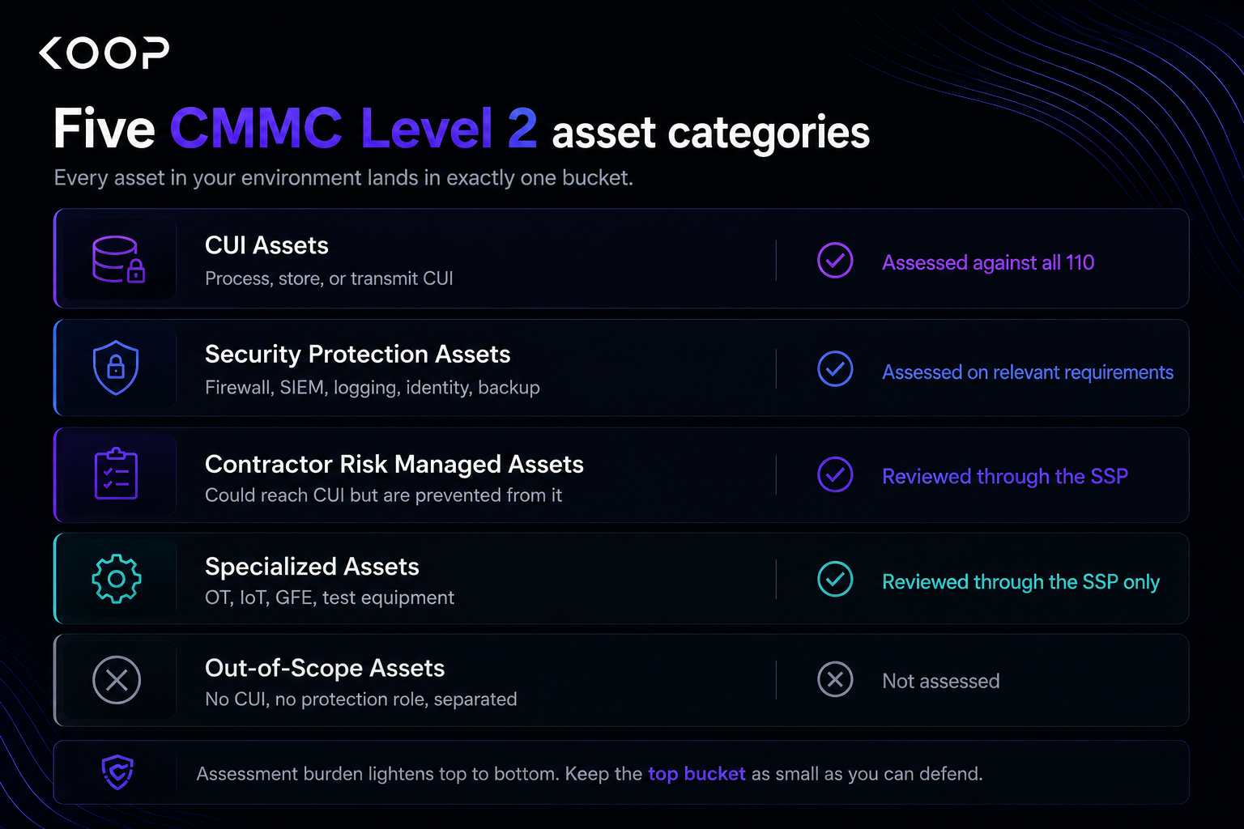Click the top bucket highlighted text
The height and width of the screenshot is (829, 1244).
(x=697, y=774)
